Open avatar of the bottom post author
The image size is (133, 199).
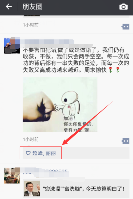pyautogui.click(x=12, y=176)
